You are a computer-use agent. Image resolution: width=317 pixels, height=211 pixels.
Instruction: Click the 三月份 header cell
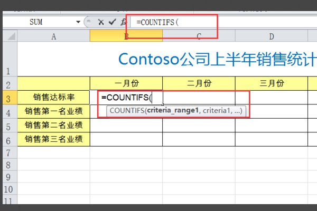[x=272, y=83]
